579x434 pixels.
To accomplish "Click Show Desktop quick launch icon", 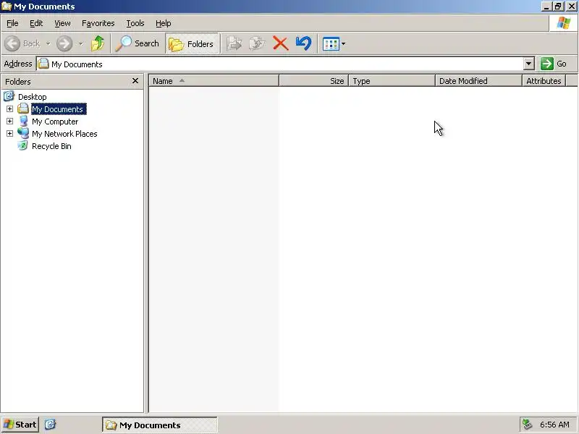I will point(50,425).
